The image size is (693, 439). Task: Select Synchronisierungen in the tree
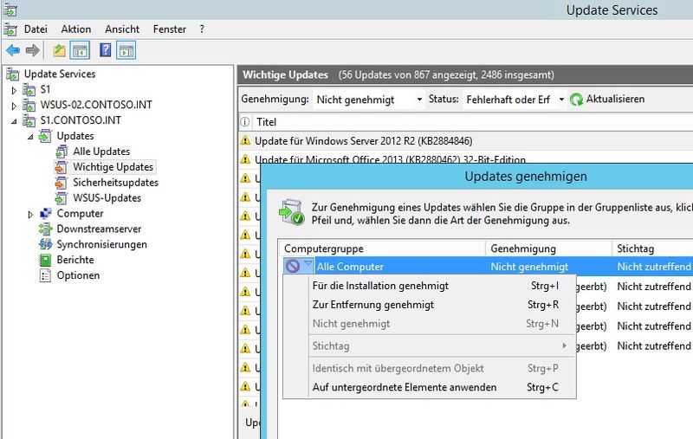[101, 244]
